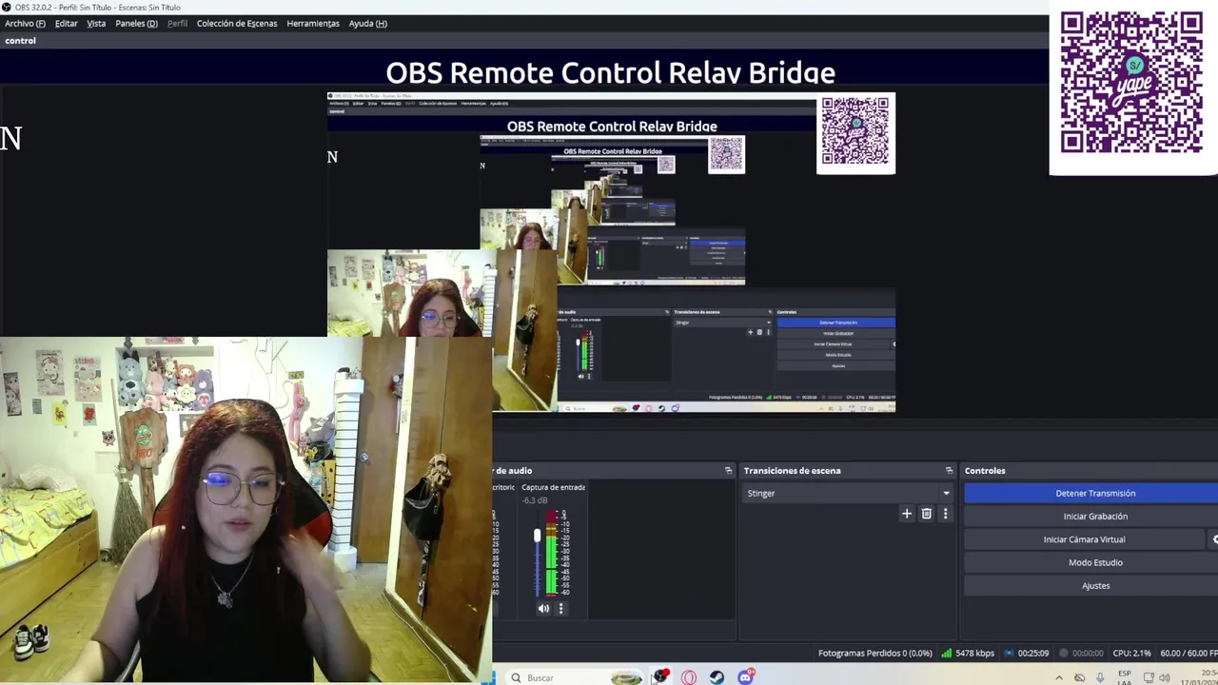Open the Editar menu
Image resolution: width=1218 pixels, height=685 pixels.
tap(67, 23)
